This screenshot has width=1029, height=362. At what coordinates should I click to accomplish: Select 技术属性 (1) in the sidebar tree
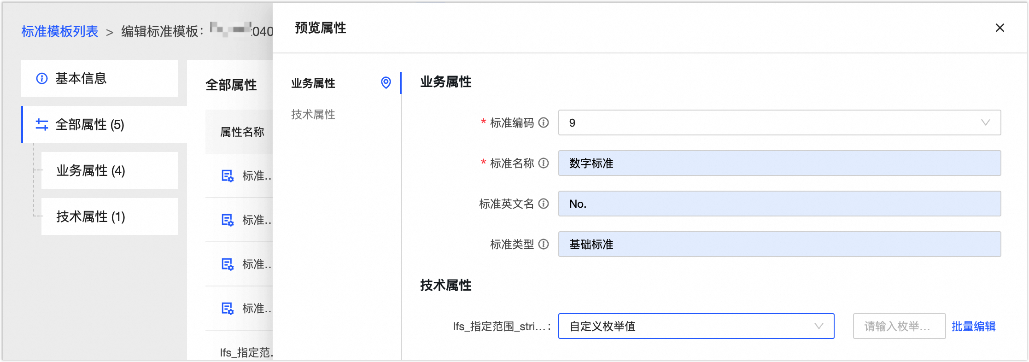tap(91, 217)
